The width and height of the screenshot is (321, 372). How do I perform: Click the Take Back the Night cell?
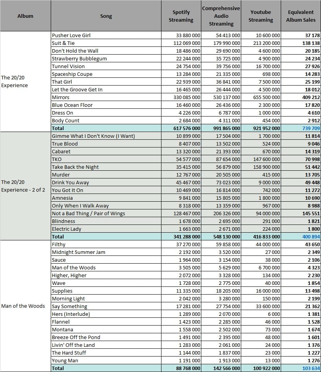coord(106,167)
